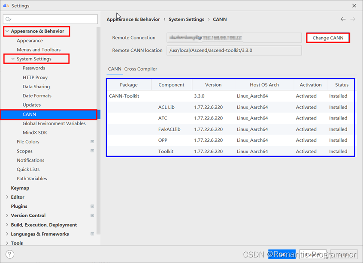Select Passwords under System Settings

(x=34, y=68)
